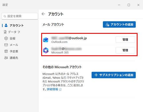This screenshot has height=112, width=143.
Task: Click the people icon for 連絡先
Action: 6,58
